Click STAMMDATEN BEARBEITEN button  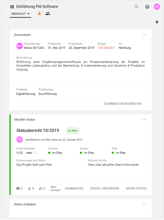coord(123,104)
